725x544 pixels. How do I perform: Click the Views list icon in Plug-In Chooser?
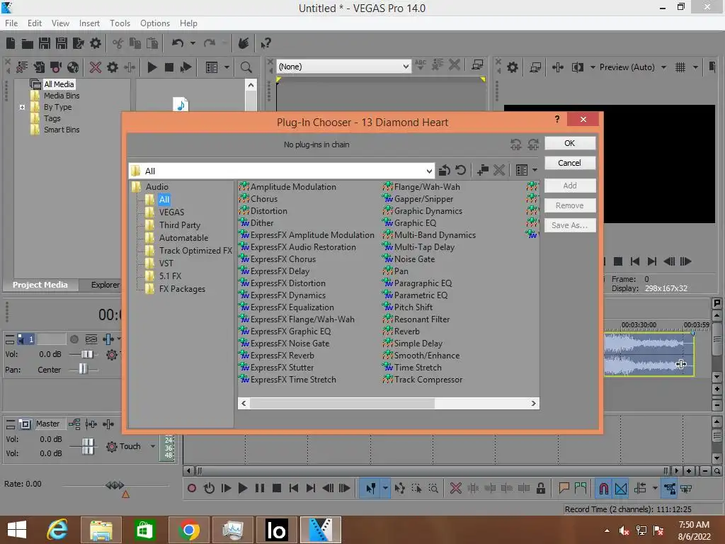coord(522,170)
